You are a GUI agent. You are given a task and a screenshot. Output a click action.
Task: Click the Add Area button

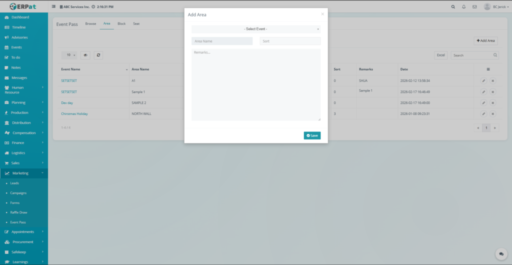(486, 41)
